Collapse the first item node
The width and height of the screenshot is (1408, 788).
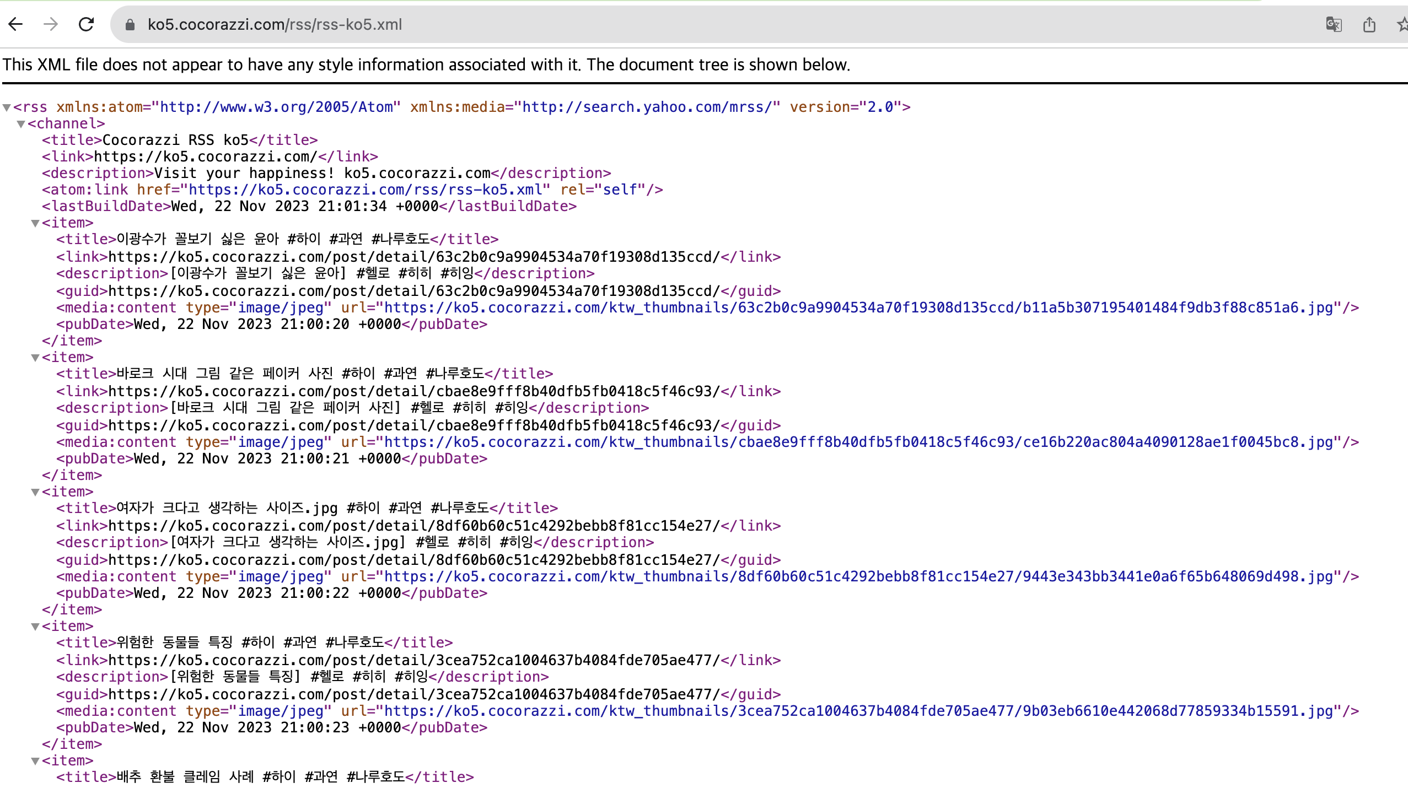click(x=35, y=223)
